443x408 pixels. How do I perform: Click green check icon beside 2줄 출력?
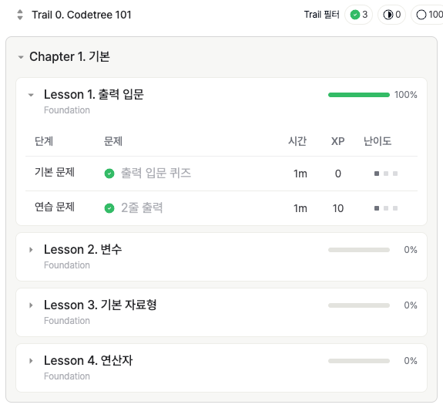(109, 208)
